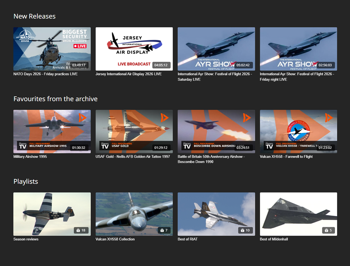Viewport: 350px width, 266px height.
Task: Click title Jersey International Air Display 2026 LIVE
Action: pos(128,74)
